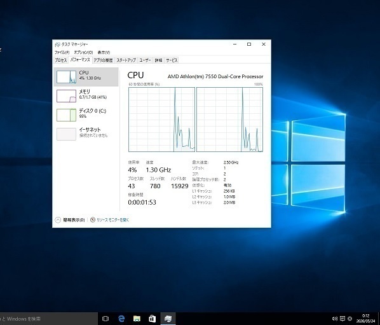Click the large CPU heading

[x=135, y=75]
